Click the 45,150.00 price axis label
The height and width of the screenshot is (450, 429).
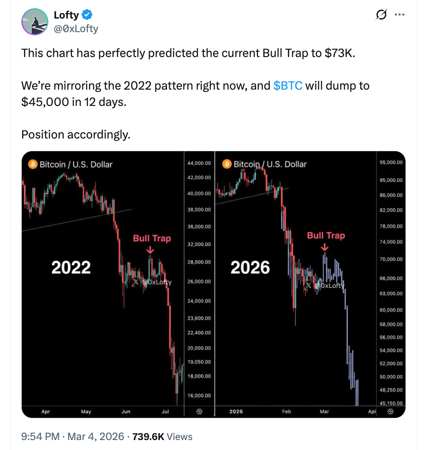click(390, 403)
